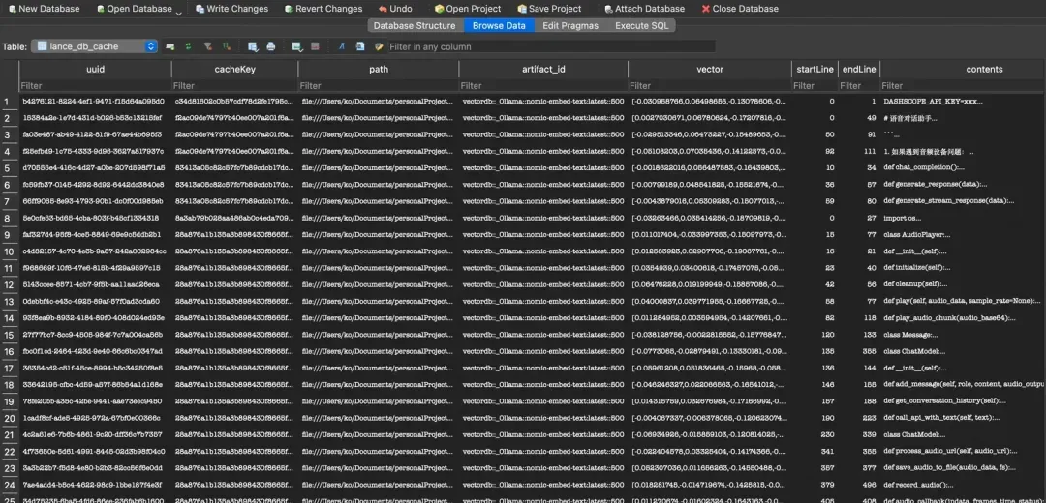Click the blue text format icon
This screenshot has width=1046, height=503.
pos(342,46)
